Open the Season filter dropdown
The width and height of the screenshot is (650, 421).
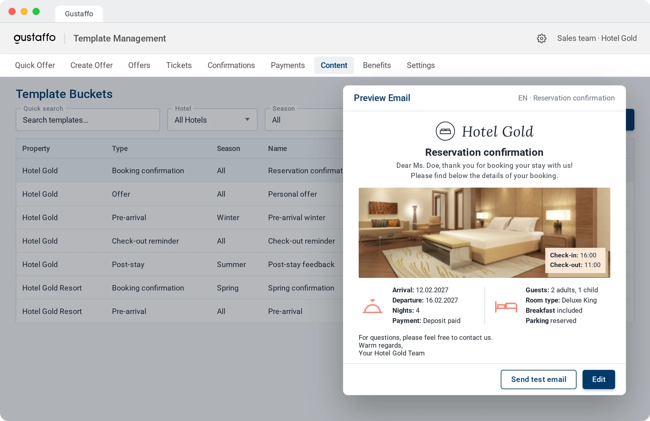pyautogui.click(x=304, y=120)
